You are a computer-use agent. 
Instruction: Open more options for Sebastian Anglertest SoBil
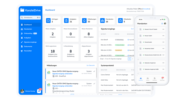coord(163,69)
